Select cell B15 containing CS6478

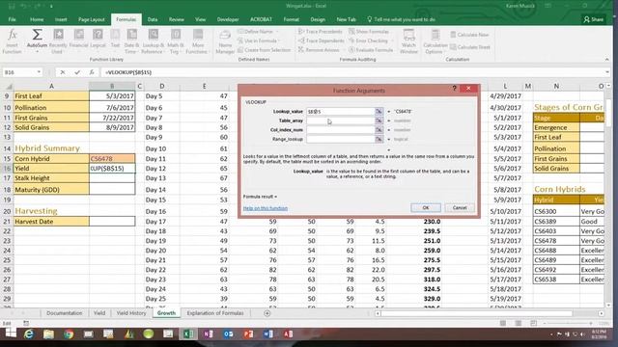(112, 158)
